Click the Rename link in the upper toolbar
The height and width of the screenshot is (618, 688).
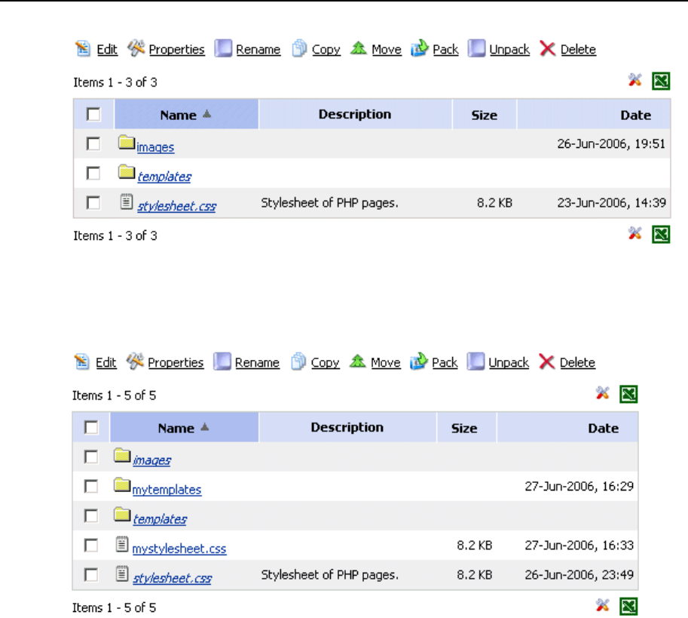[258, 50]
